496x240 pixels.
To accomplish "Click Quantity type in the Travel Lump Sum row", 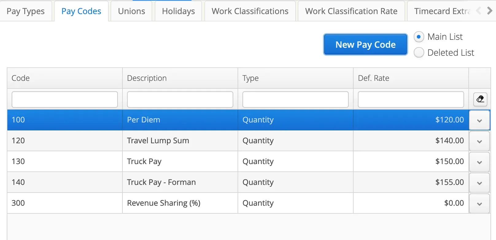I will [x=296, y=141].
